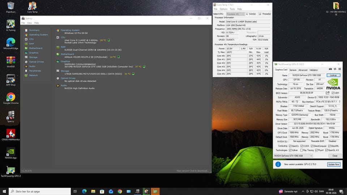Toggle the DirectML checkbox
Viewport: 347px width, 195px height.
pyautogui.click(x=329, y=146)
